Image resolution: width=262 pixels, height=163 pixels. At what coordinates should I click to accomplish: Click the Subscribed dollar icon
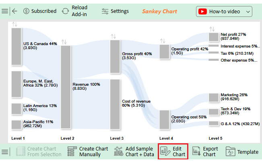(x=26, y=11)
